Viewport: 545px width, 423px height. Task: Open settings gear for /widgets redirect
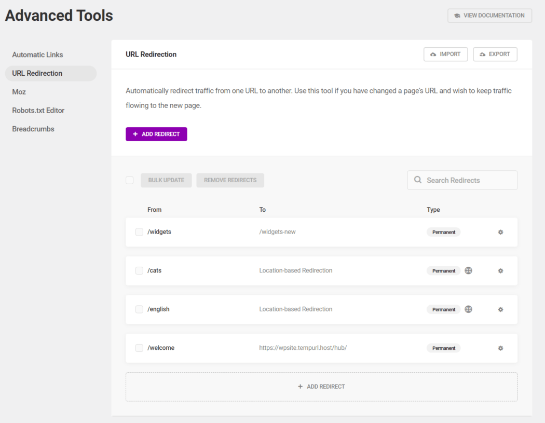[x=500, y=232]
